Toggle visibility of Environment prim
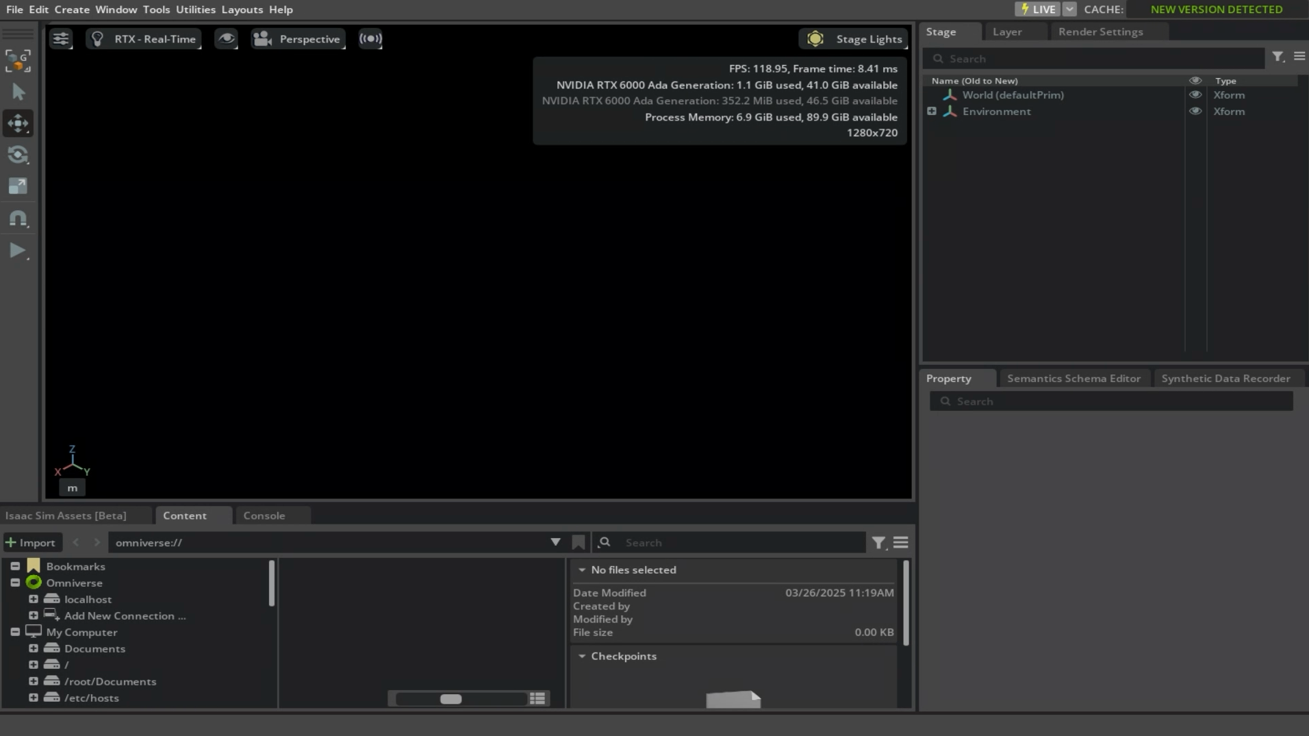 coord(1195,112)
